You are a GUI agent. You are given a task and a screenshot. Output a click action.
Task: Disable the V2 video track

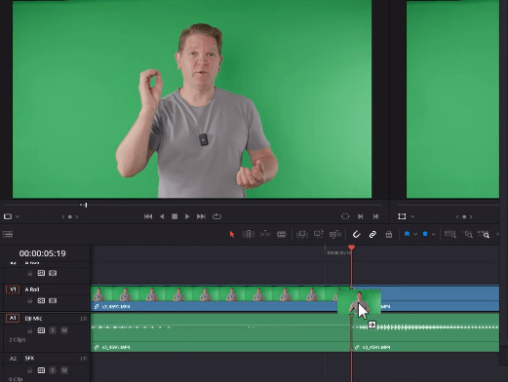tap(53, 273)
